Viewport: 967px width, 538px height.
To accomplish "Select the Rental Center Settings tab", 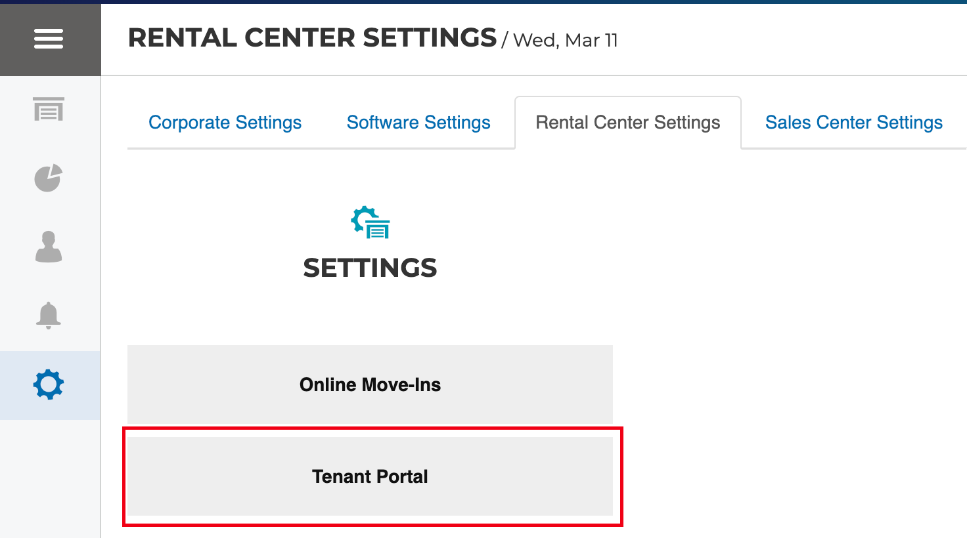I will click(x=627, y=123).
